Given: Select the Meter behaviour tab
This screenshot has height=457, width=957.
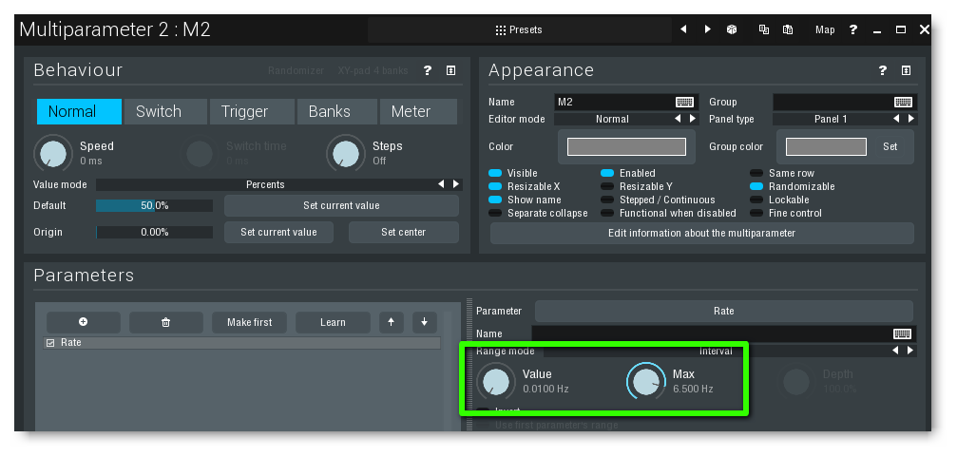Looking at the screenshot, I should (418, 112).
